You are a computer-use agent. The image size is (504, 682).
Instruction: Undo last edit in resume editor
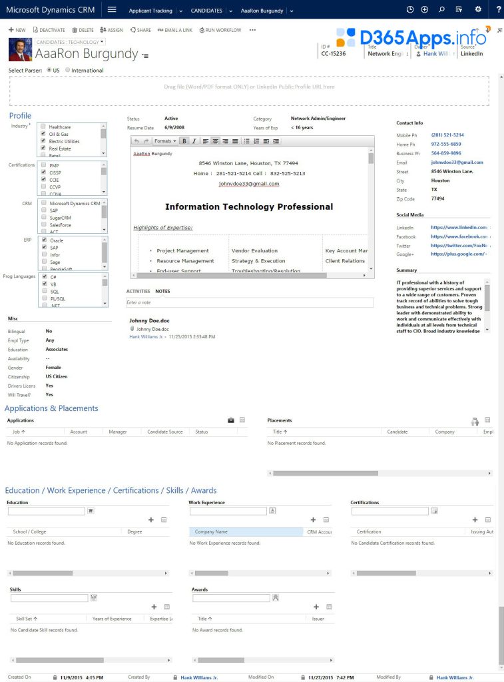(x=136, y=141)
